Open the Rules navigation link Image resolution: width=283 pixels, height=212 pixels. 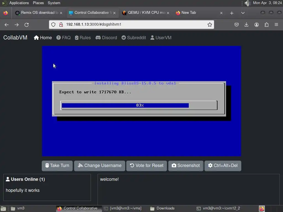(83, 38)
